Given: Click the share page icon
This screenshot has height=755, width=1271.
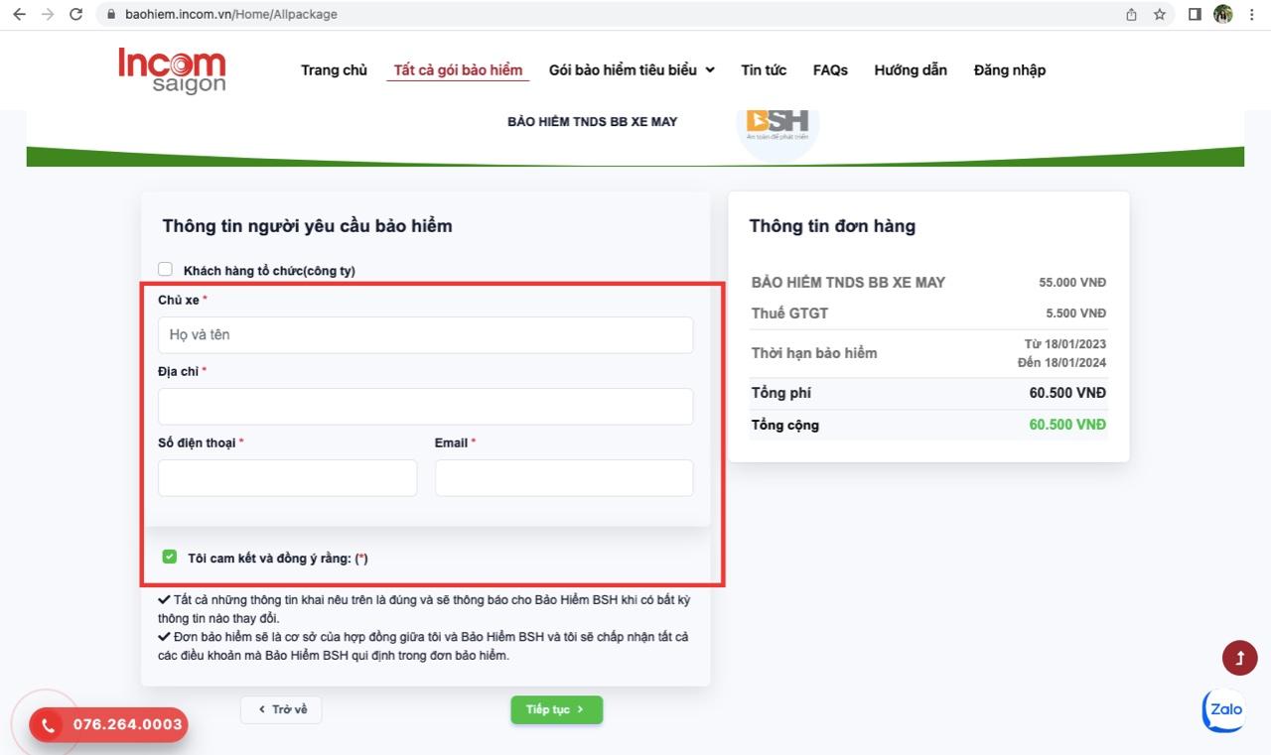Looking at the screenshot, I should tap(1131, 14).
